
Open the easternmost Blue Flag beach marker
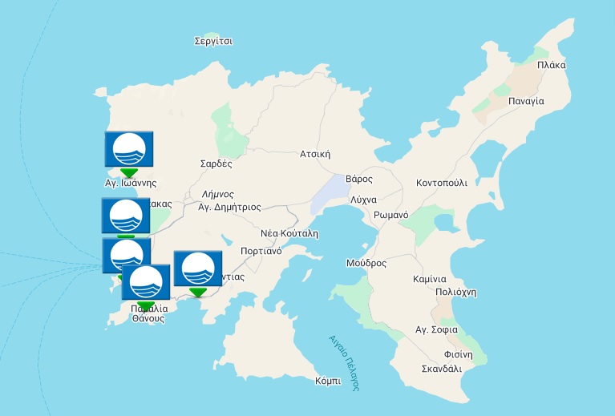click(197, 268)
